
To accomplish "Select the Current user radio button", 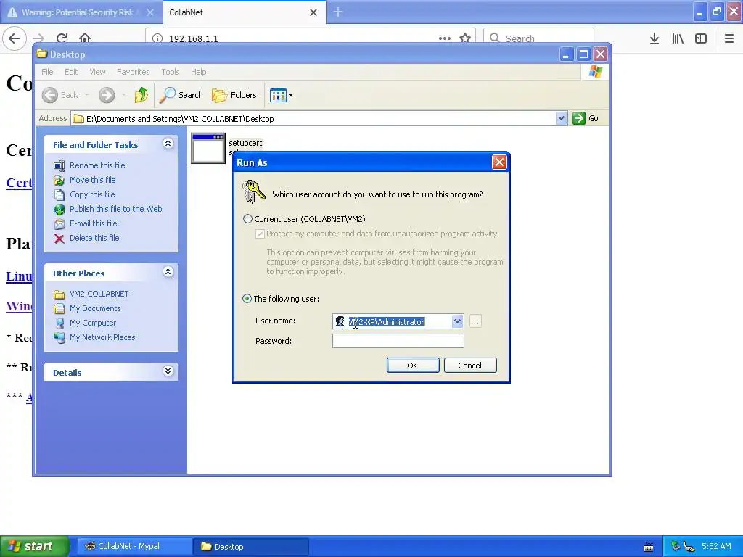I will [x=247, y=219].
